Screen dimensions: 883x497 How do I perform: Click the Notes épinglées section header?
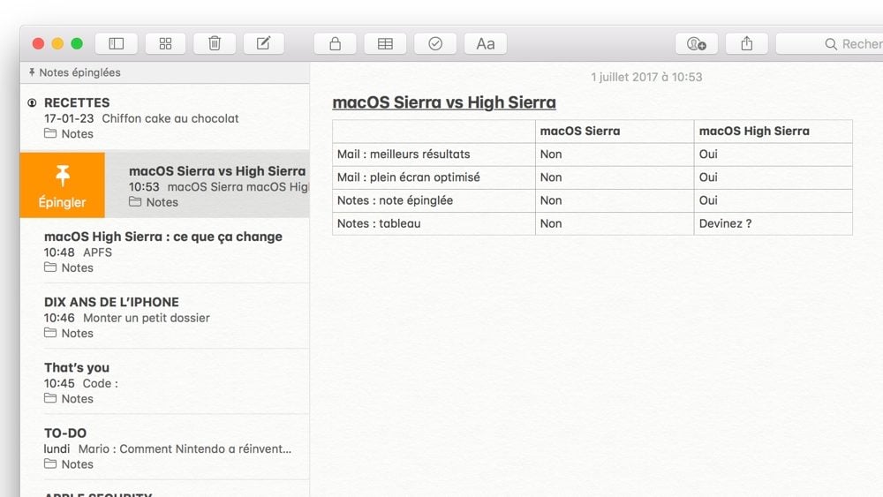pos(164,72)
